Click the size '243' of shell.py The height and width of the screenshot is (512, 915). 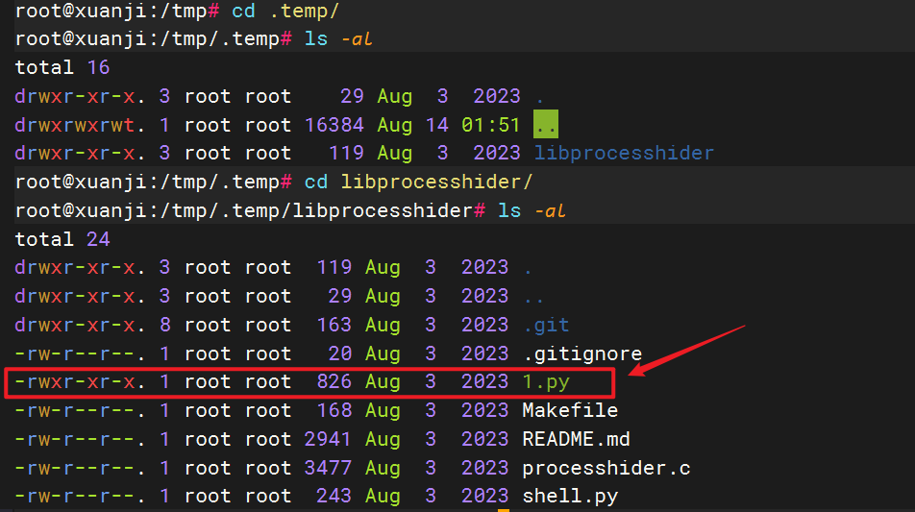(334, 497)
